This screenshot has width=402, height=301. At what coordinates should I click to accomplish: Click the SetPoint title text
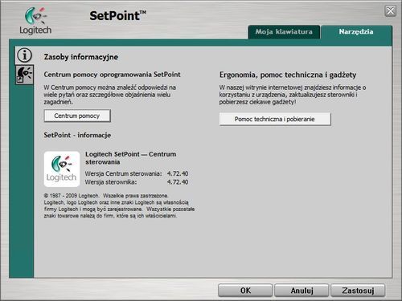click(x=118, y=16)
